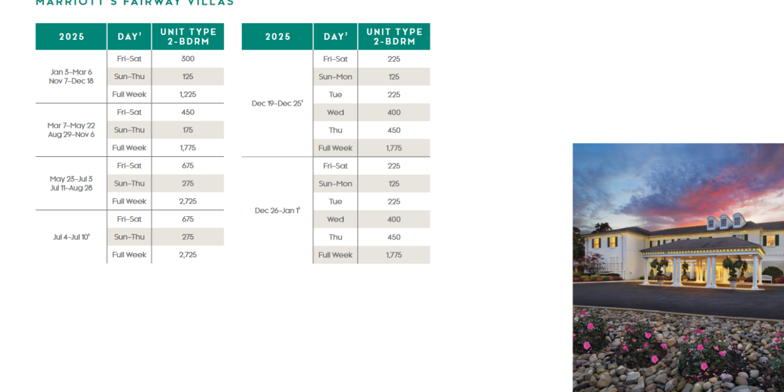The width and height of the screenshot is (784, 392).
Task: Click the 450 value in the Mar 7–May 22 row
Action: (188, 112)
